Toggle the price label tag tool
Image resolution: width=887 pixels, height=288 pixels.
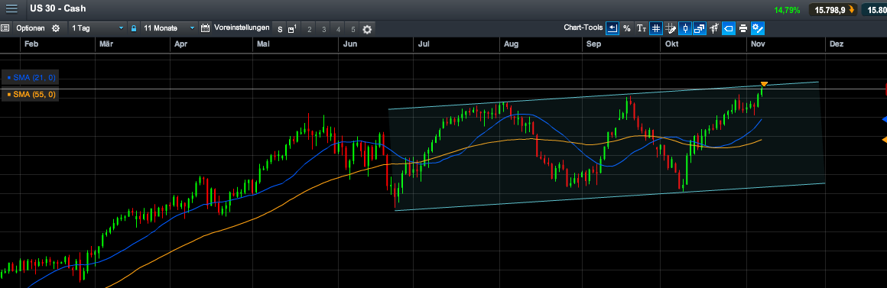click(x=729, y=28)
